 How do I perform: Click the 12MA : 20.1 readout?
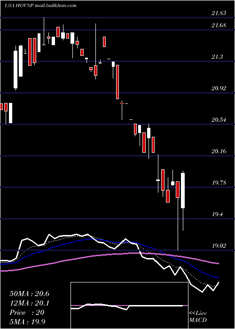[30, 303]
